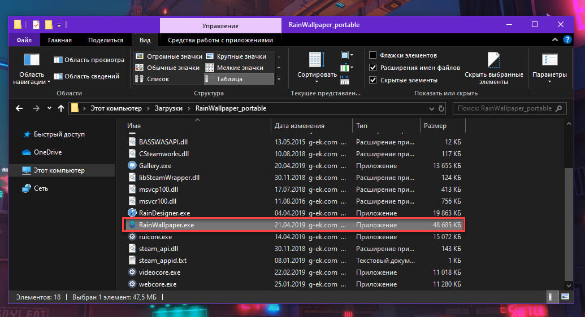This screenshot has height=317, width=585.
Task: Select the steam_appid.txt file icon
Action: pyautogui.click(x=132, y=260)
